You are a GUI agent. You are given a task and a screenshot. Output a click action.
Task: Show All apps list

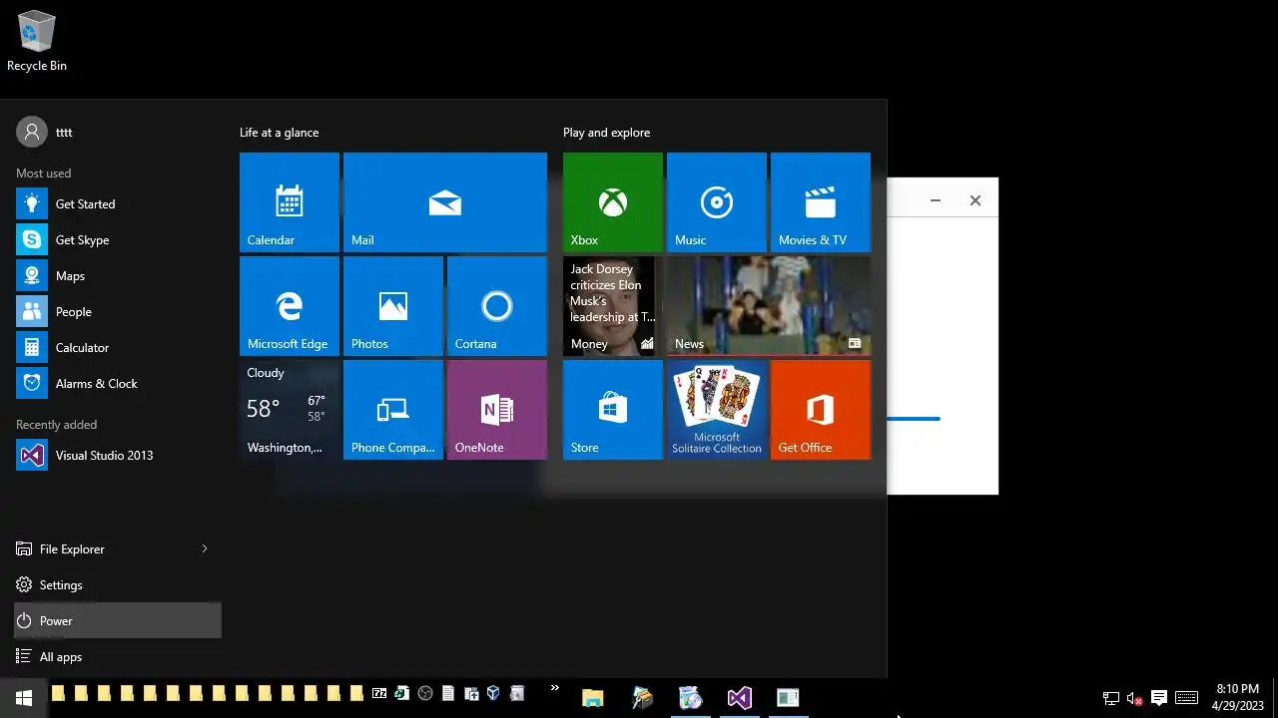[118, 657]
